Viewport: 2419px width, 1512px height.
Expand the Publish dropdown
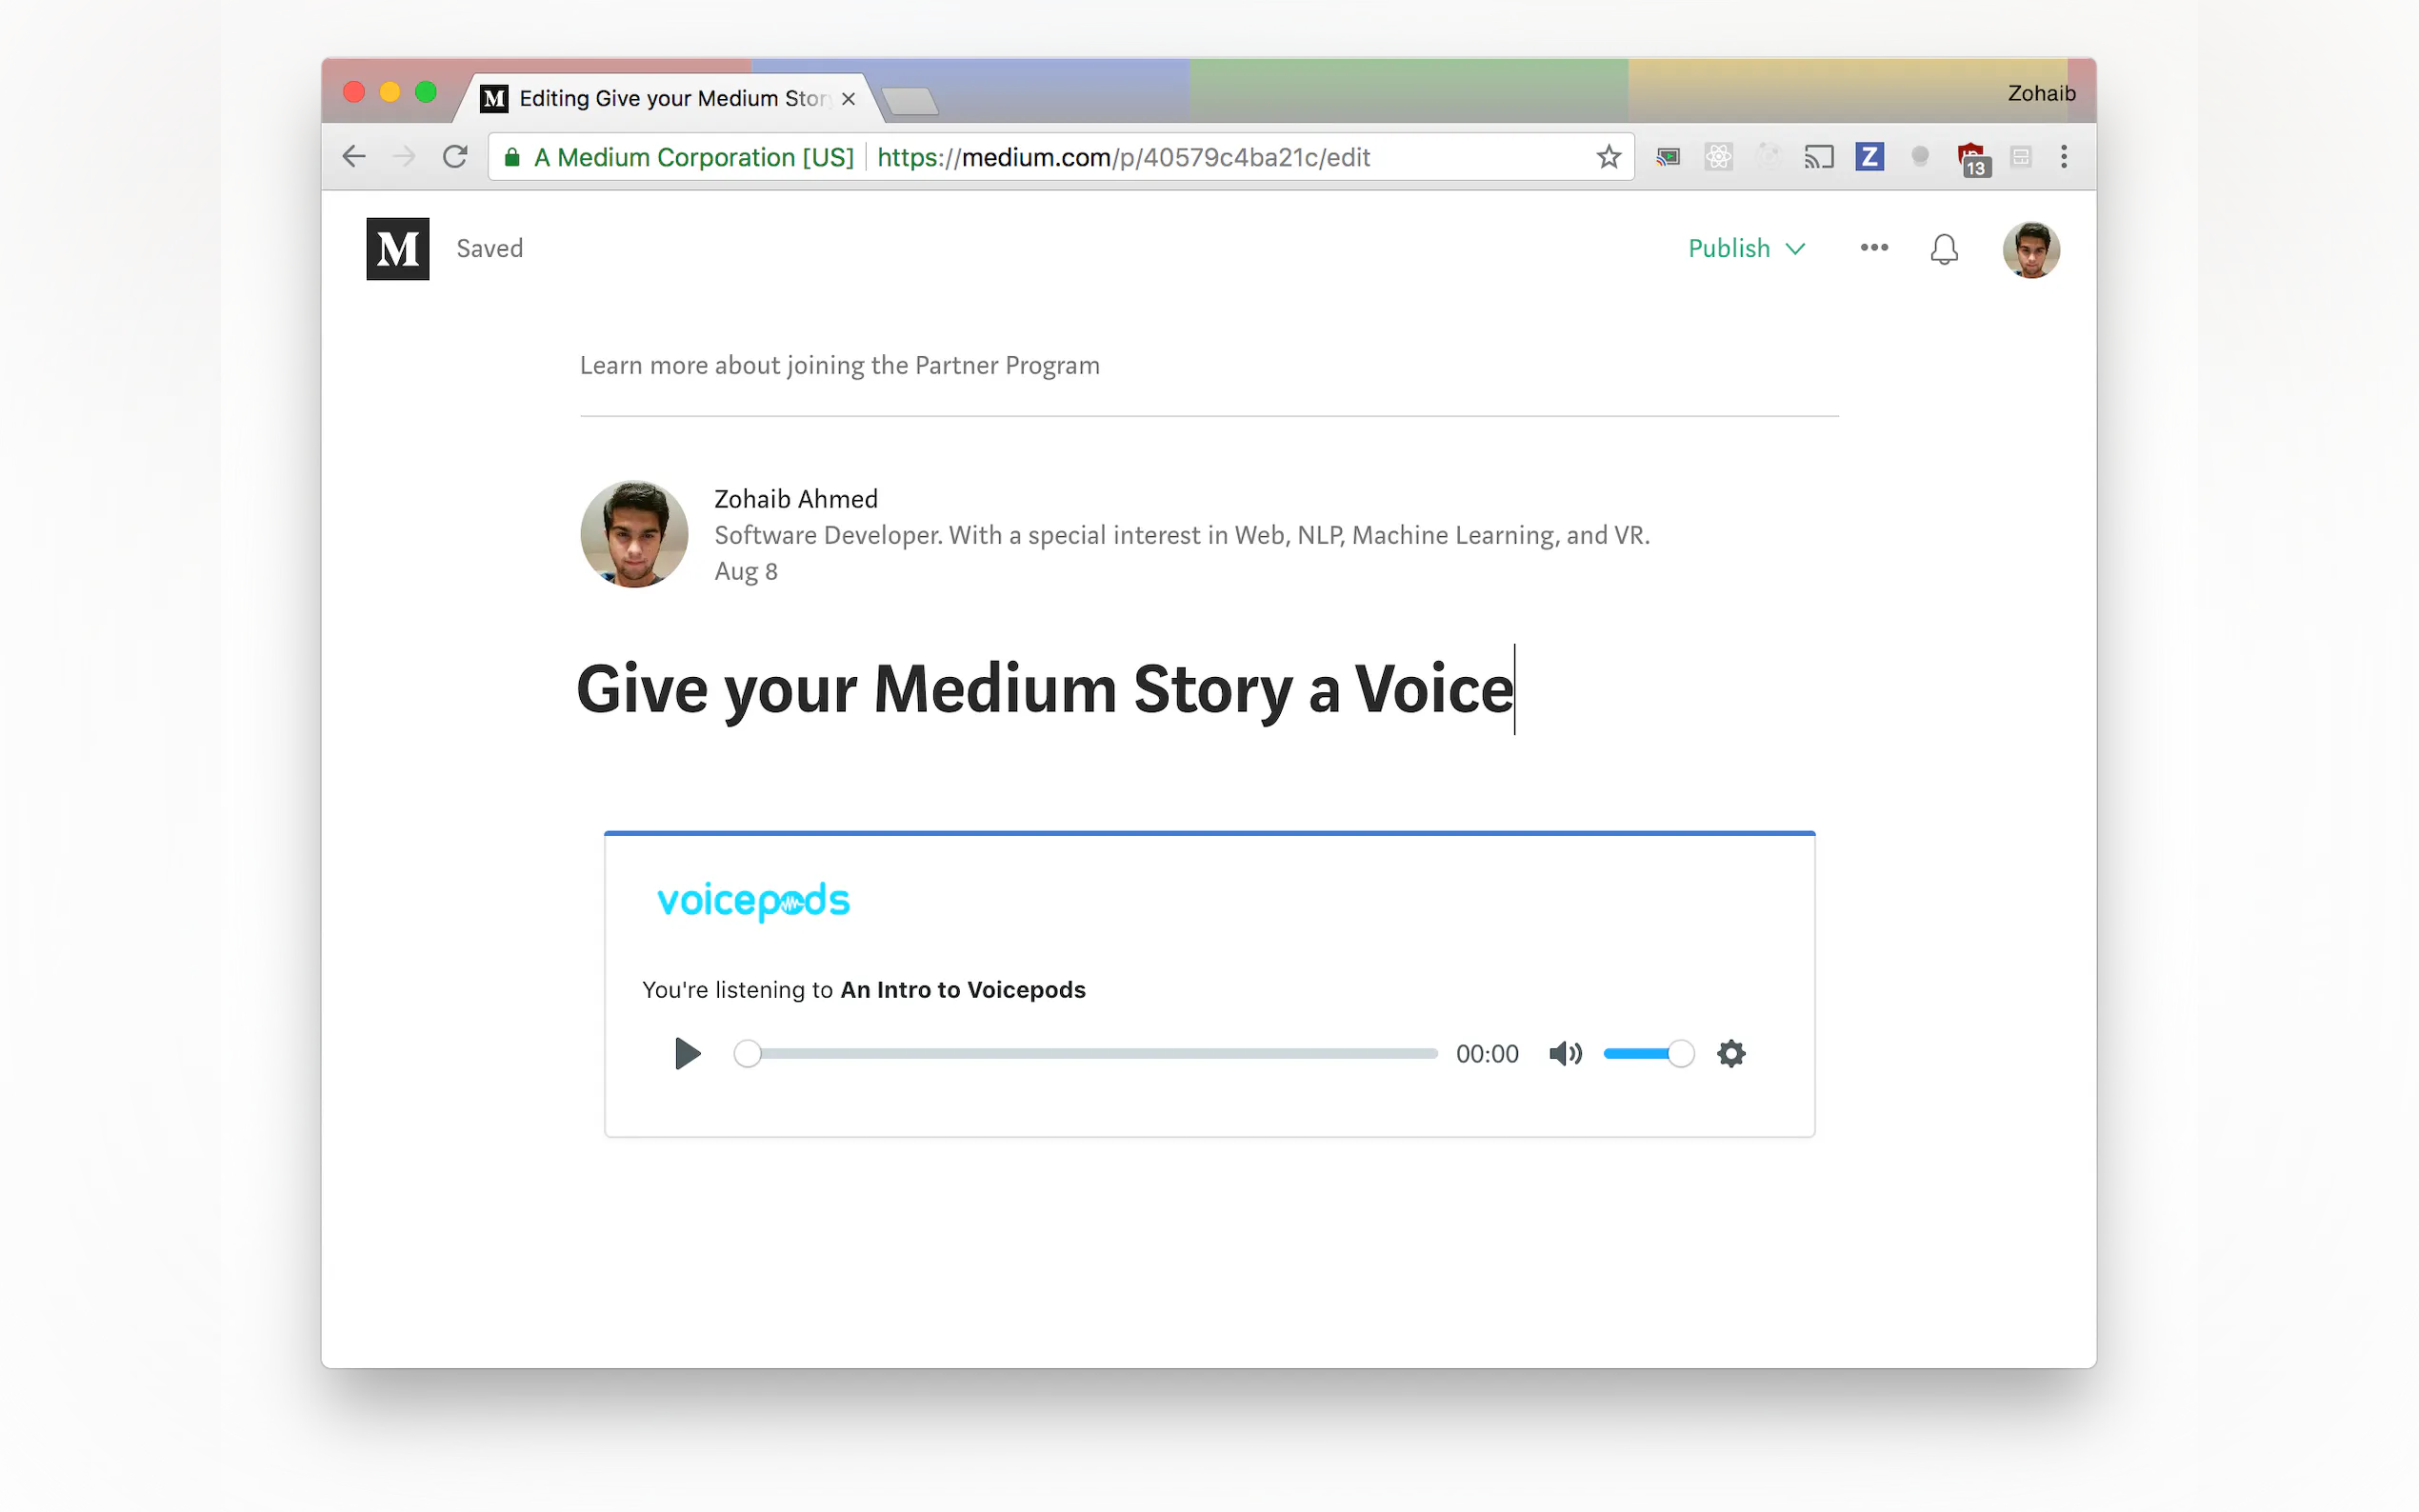[1746, 248]
